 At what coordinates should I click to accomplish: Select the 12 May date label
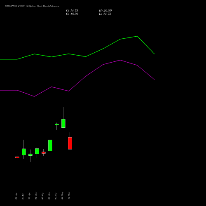pyautogui.click(x=69, y=196)
